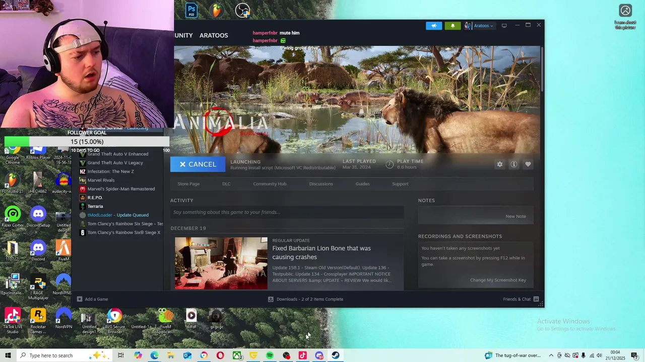Go to Community Hub tab
The height and width of the screenshot is (362, 645).
pos(270,184)
